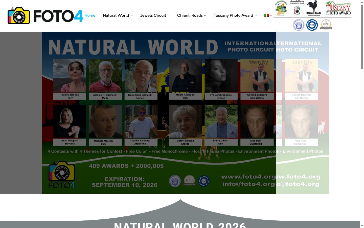Click the GPU badge inside the banner
This screenshot has height=228, width=364.
(189, 181)
